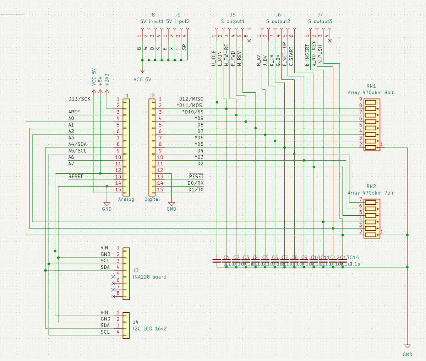The image size is (426, 361).
Task: Click the +5V power arrow symbol
Action: 100,92
